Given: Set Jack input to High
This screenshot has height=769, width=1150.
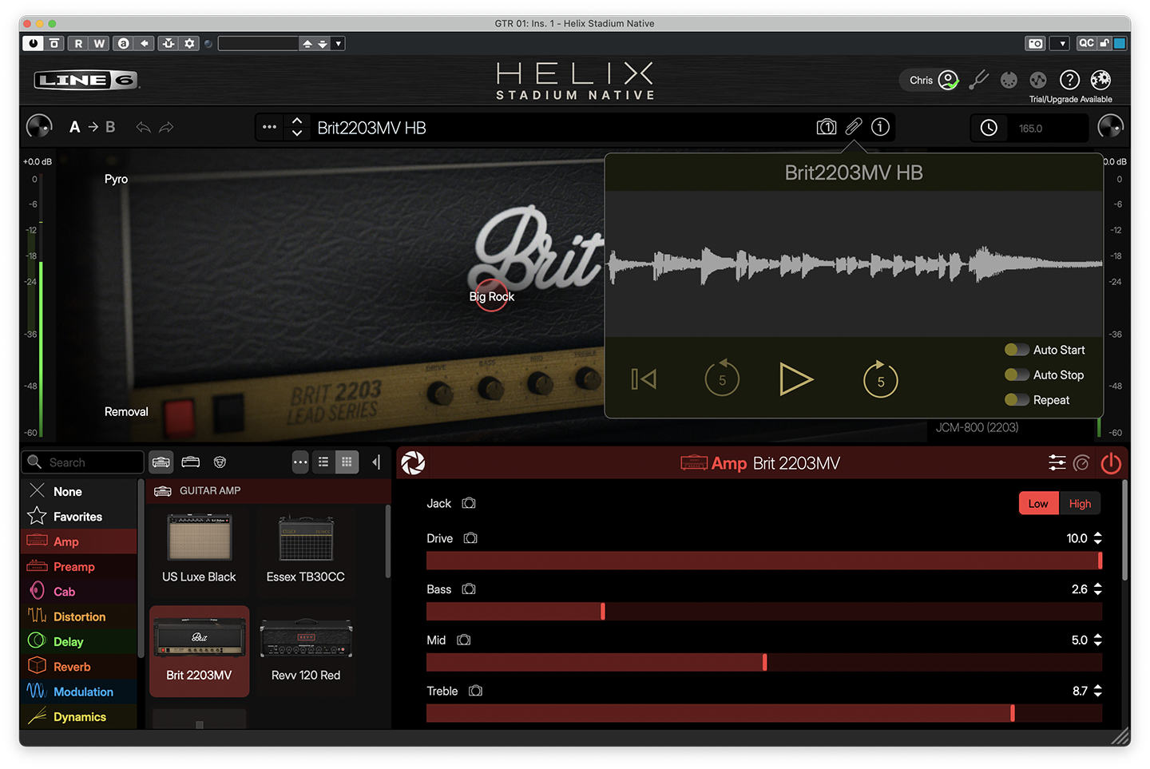Looking at the screenshot, I should [x=1080, y=503].
